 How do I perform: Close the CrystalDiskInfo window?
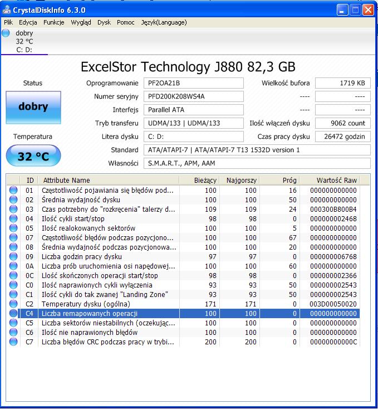click(368, 10)
